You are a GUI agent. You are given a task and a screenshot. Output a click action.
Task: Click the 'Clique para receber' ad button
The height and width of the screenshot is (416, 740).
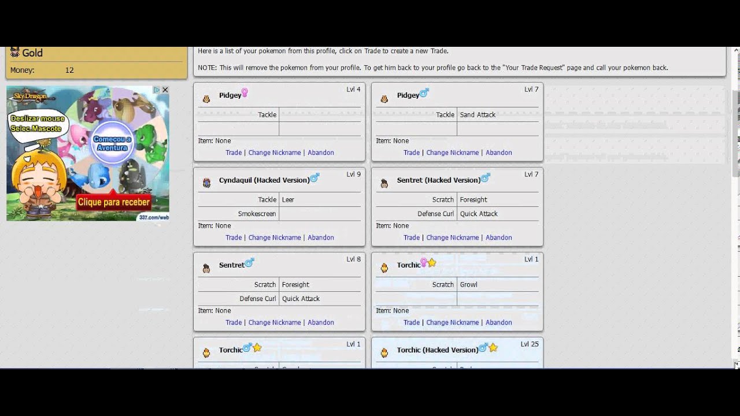(x=114, y=202)
